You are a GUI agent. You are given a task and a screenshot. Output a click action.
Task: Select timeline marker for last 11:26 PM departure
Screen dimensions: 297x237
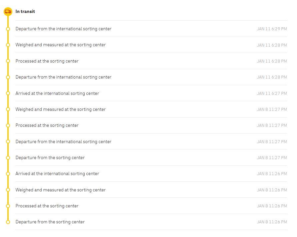(x=8, y=222)
